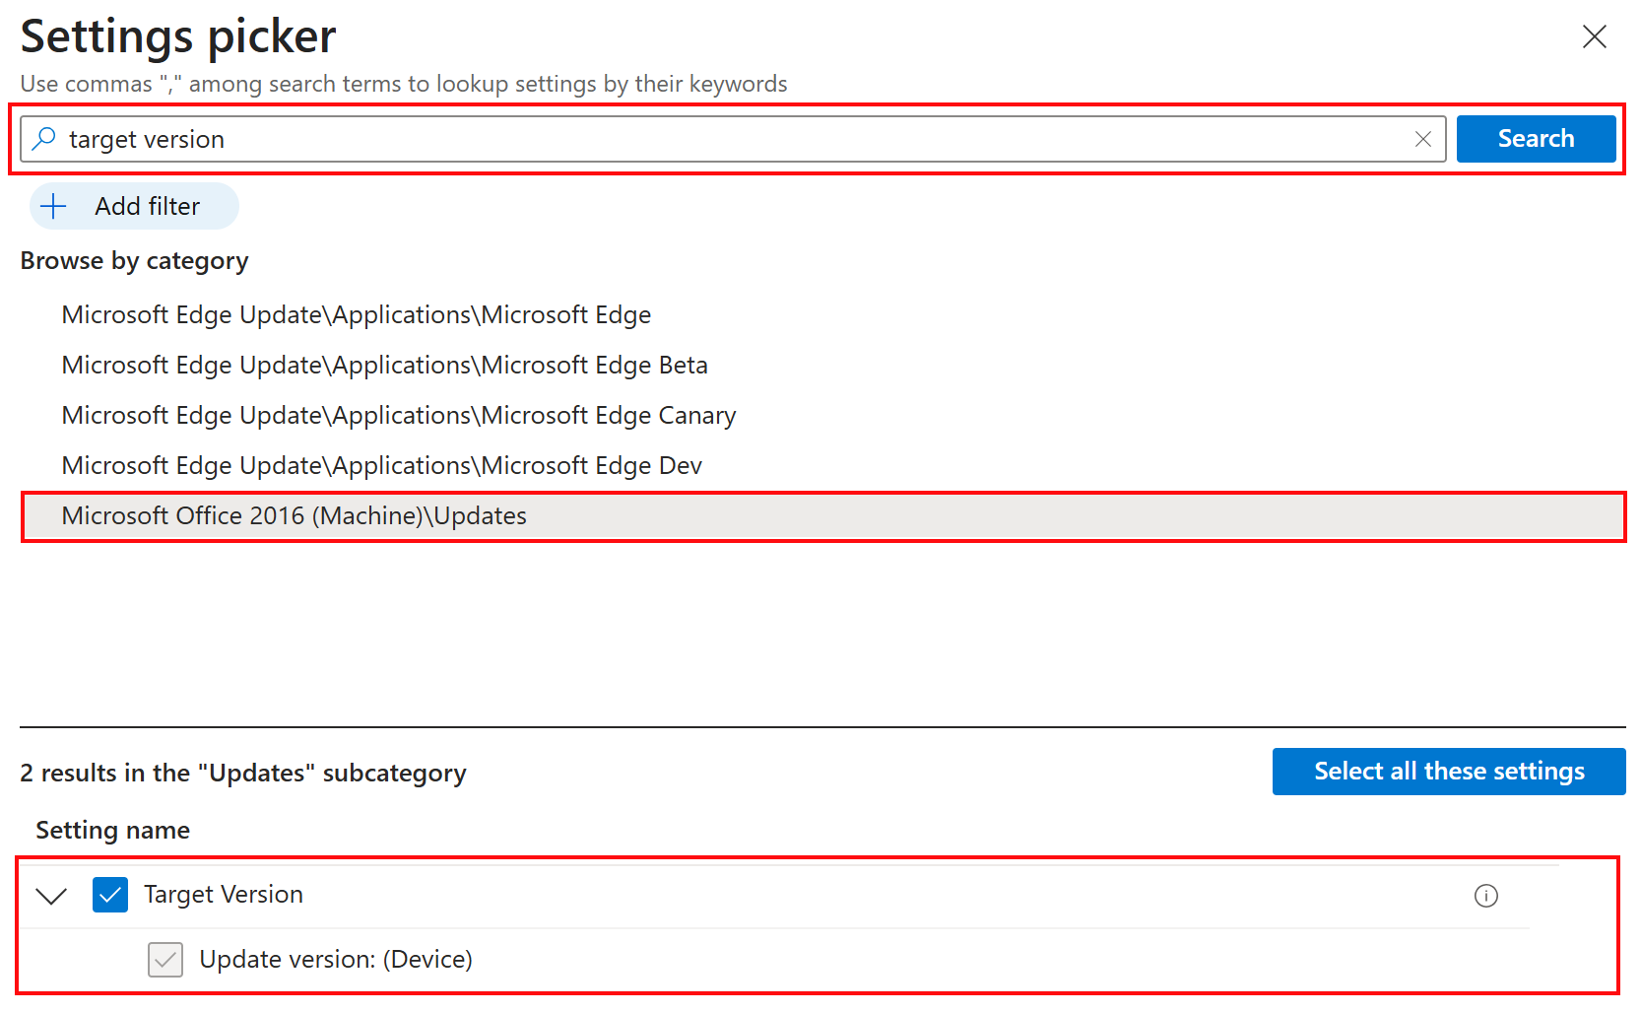Click the Update version: (Device) label

335,959
